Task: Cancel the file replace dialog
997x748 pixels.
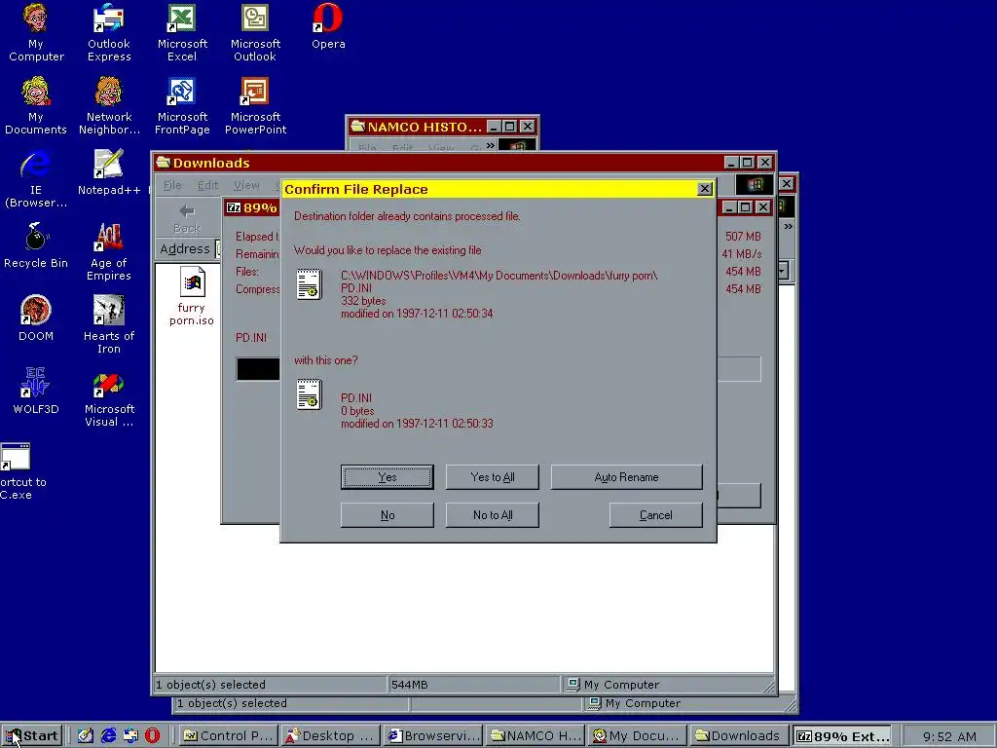Action: [x=655, y=515]
